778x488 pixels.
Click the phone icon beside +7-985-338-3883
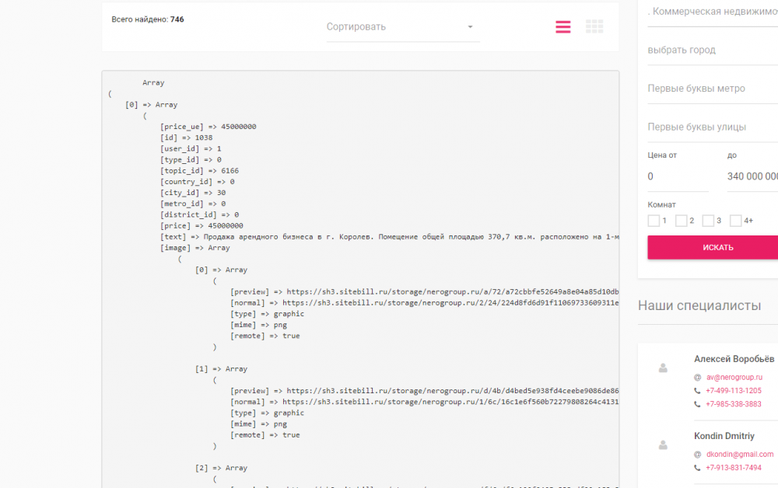[697, 404]
